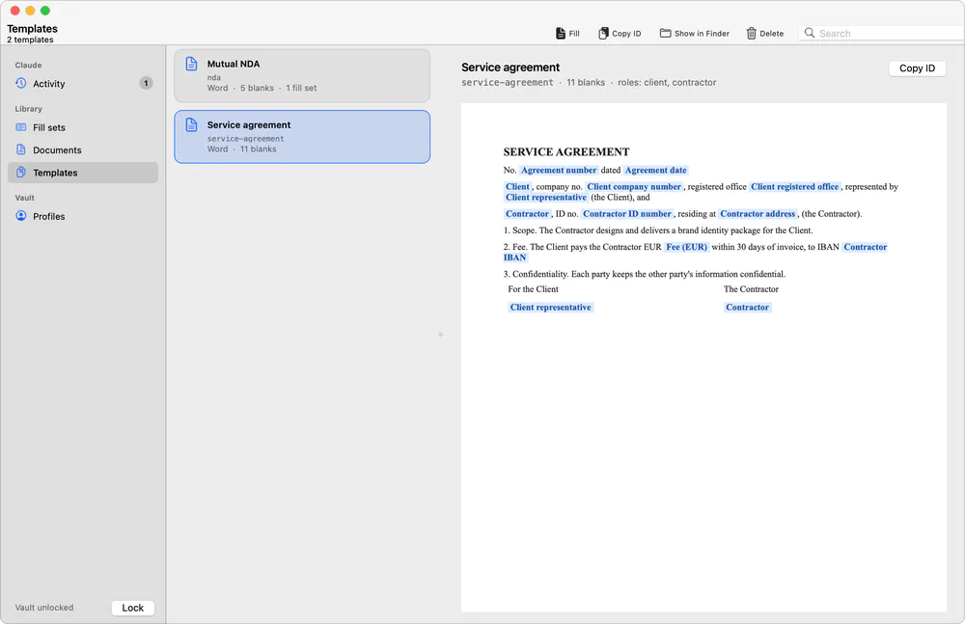Click the Documents sidebar icon
The width and height of the screenshot is (965, 624).
pyautogui.click(x=21, y=149)
